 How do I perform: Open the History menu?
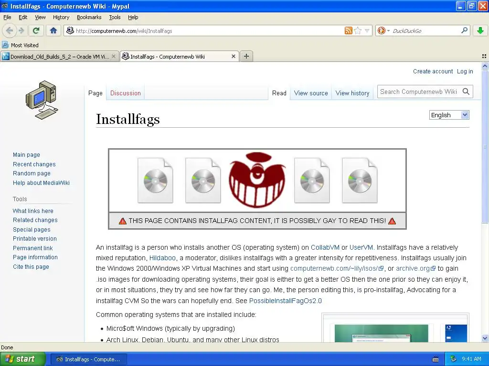pyautogui.click(x=61, y=17)
